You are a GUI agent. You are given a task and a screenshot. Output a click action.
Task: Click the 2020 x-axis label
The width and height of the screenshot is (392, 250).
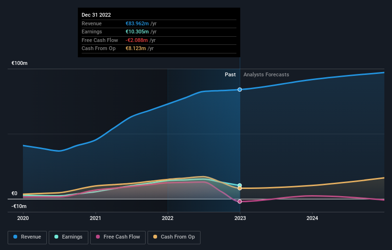(23, 218)
